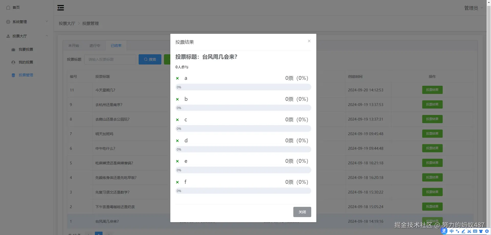Image resolution: width=491 pixels, height=235 pixels.
Task: Click 投票结果 button for row 吃麻辣烫还是麻辣香锅?
Action: pyautogui.click(x=432, y=163)
